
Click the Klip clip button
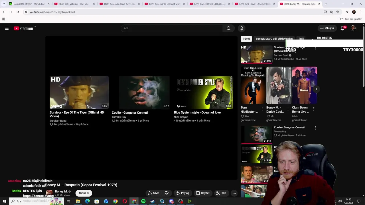point(221,193)
